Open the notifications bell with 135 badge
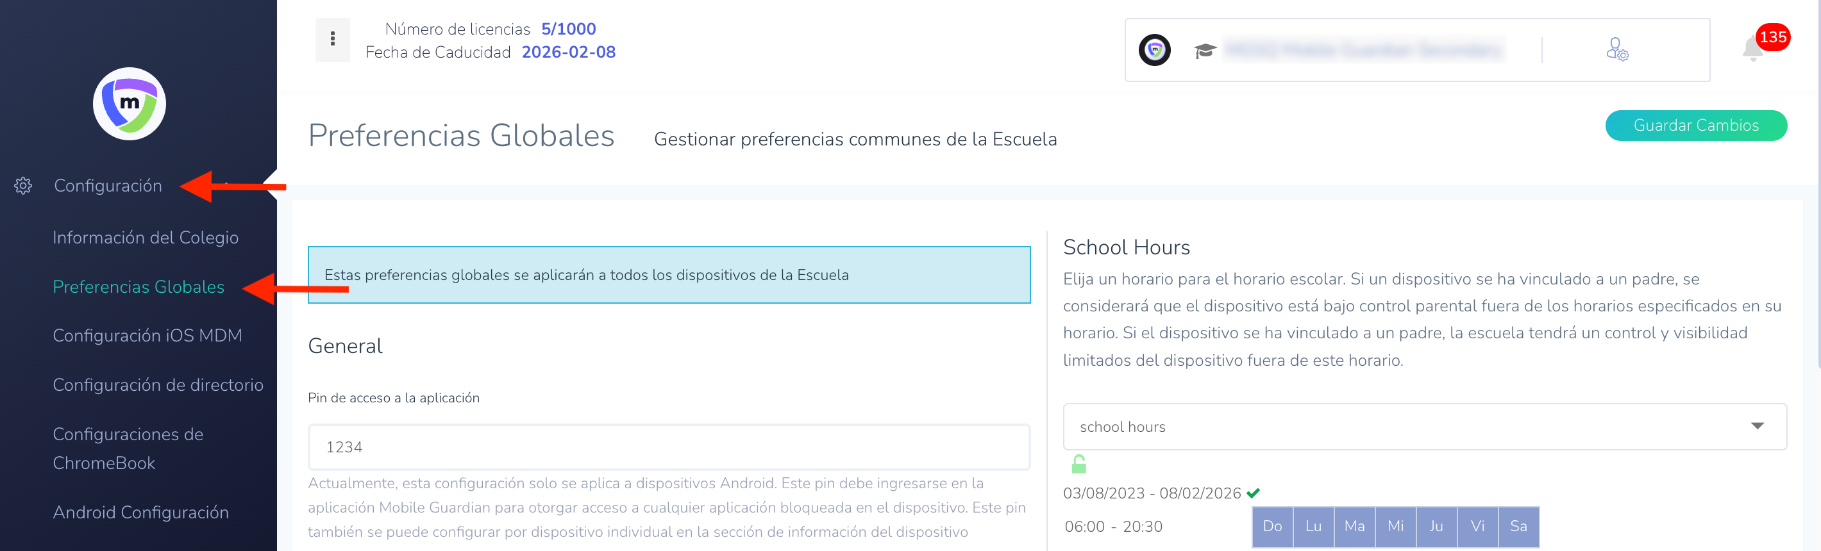This screenshot has height=551, width=1821. [x=1754, y=49]
